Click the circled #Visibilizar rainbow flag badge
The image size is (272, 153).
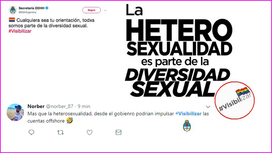(x=235, y=100)
